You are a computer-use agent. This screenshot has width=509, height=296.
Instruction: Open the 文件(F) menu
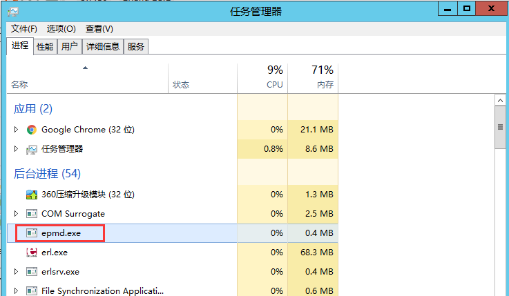click(24, 29)
